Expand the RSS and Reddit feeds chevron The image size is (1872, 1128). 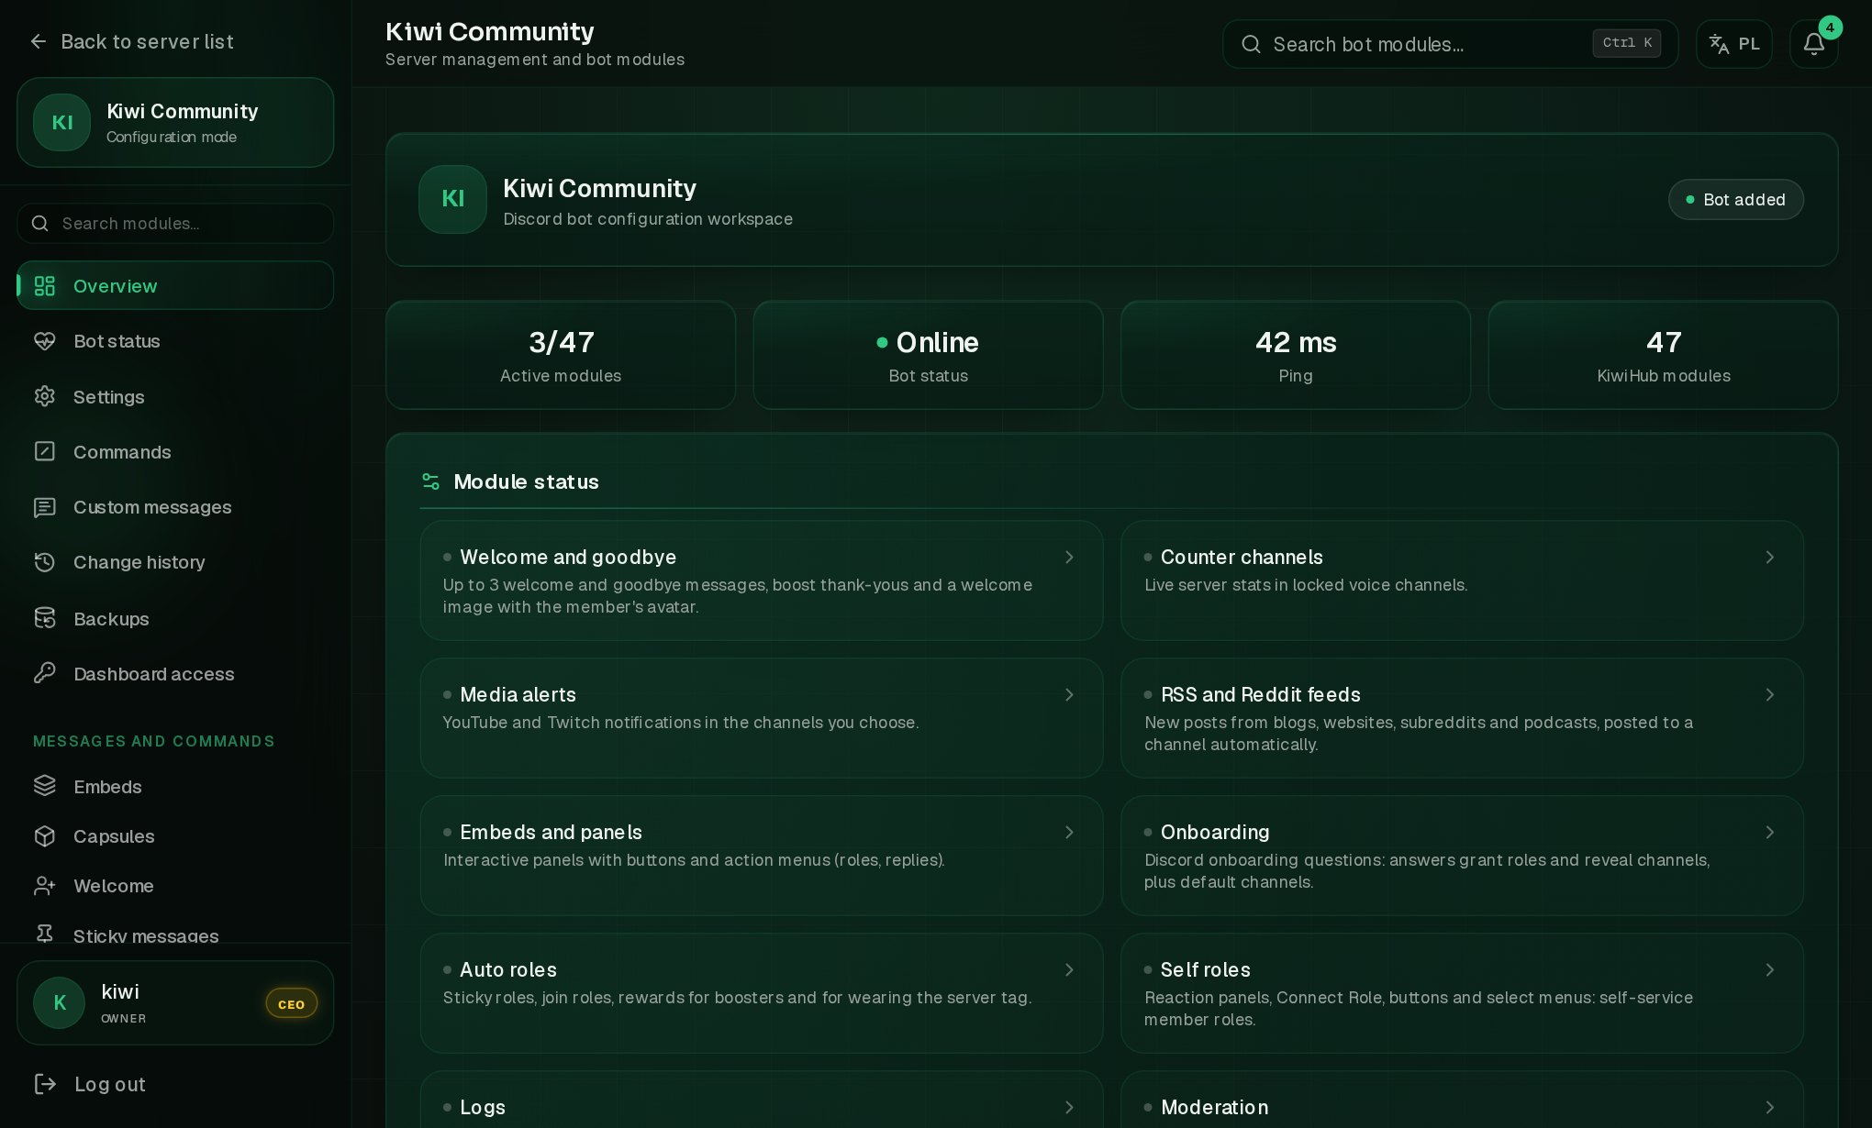(x=1770, y=695)
